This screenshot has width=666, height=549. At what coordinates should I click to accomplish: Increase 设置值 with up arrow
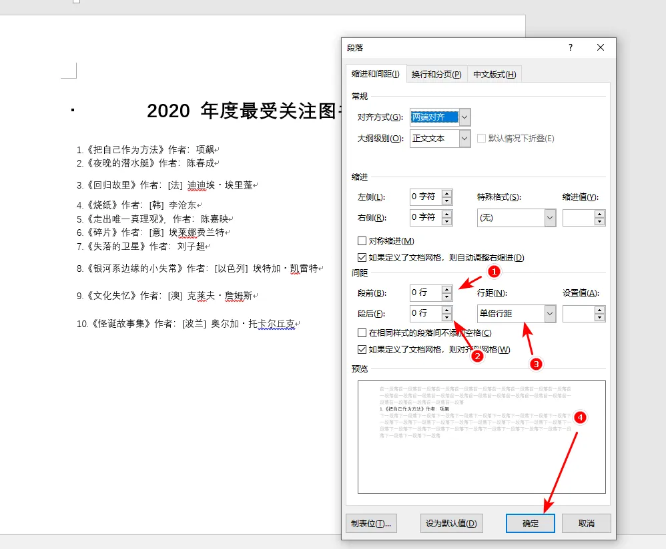(600, 310)
